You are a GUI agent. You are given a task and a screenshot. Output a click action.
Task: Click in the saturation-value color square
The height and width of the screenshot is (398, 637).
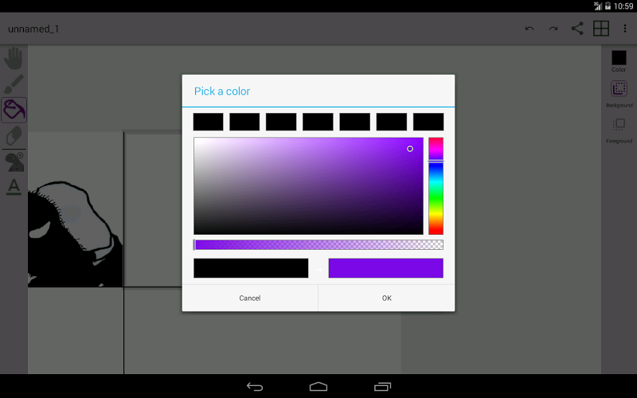(308, 186)
